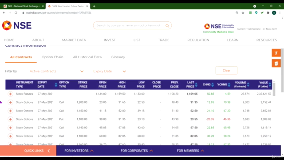This screenshot has height=160, width=284.
Task: Click the volume 23,874 cell
Action: tap(245, 94)
